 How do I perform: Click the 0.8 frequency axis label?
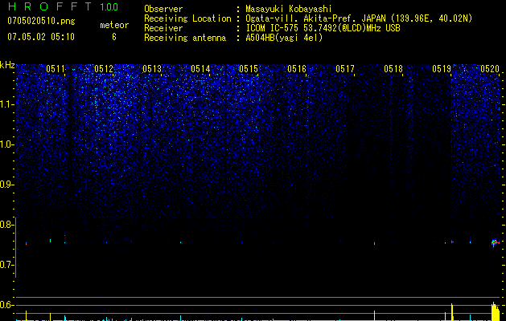click(x=6, y=225)
